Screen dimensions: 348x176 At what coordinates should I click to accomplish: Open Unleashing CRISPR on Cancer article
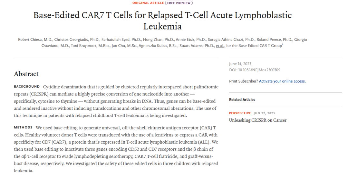pos(257,120)
